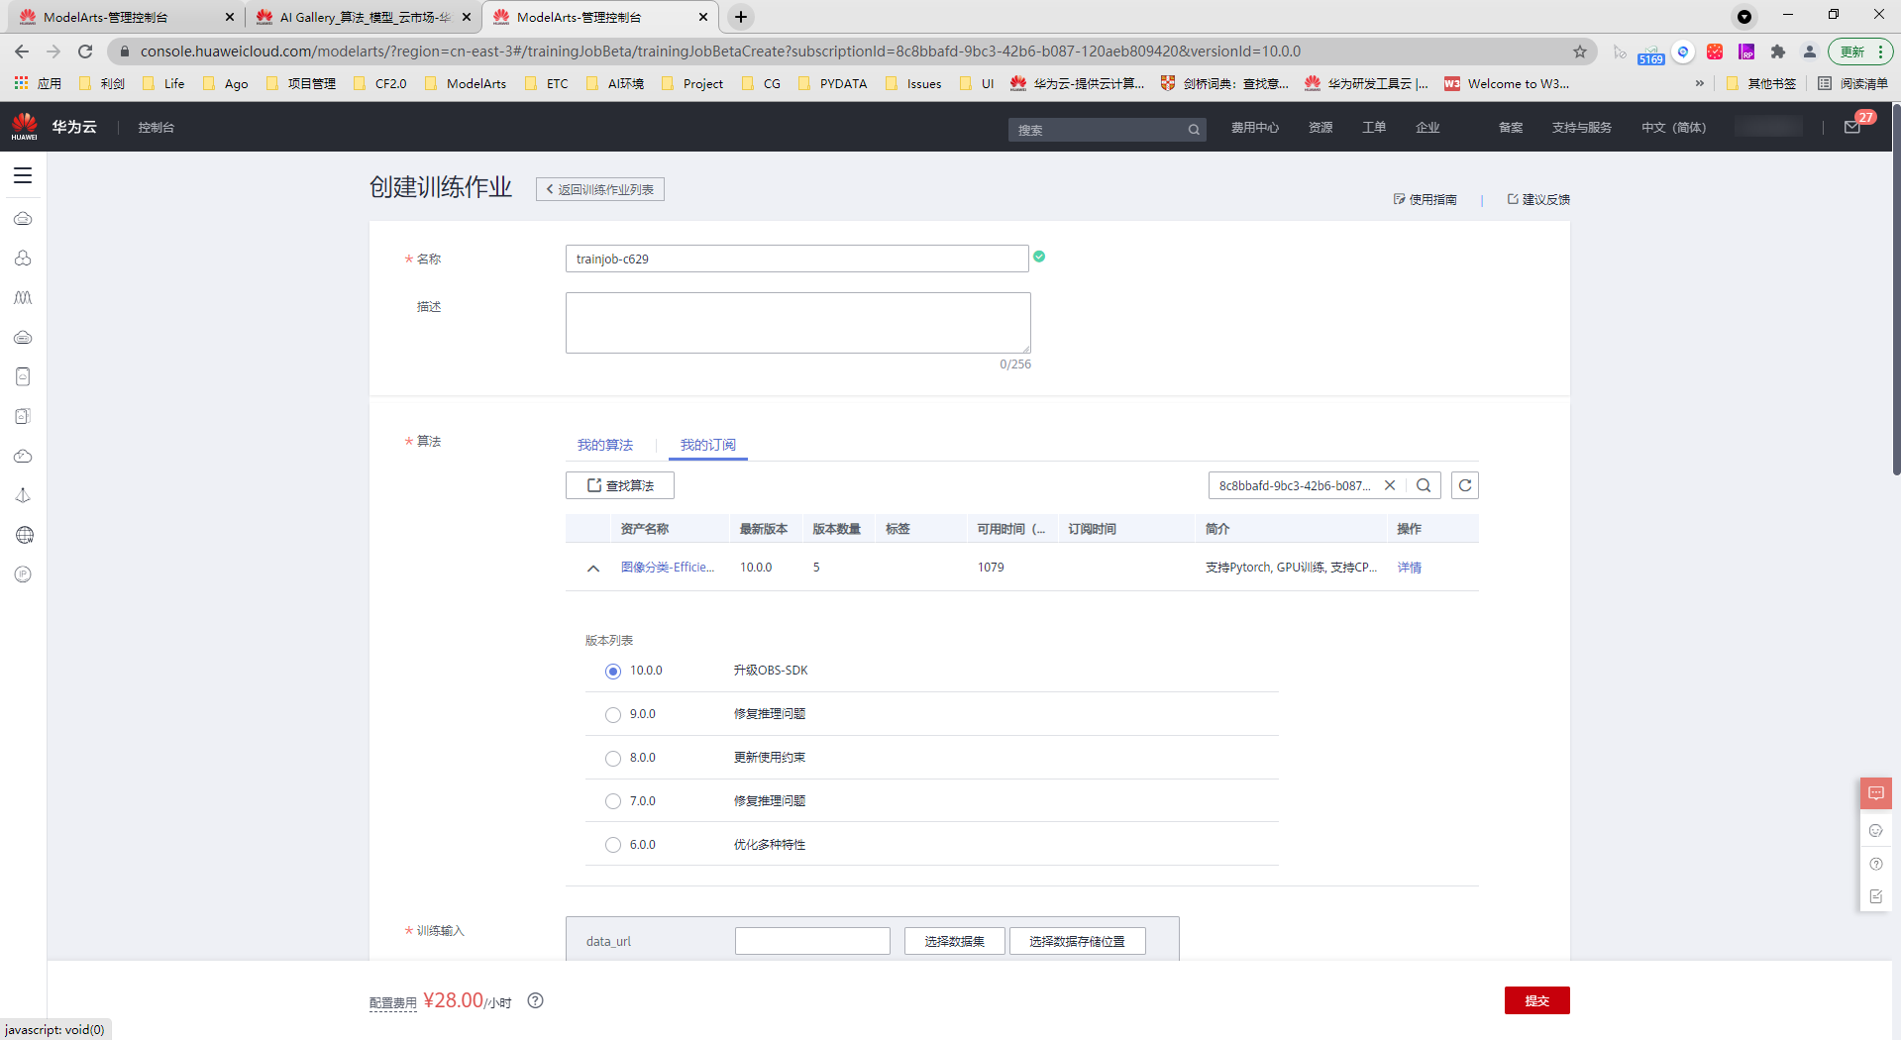Open ModelArts bookmark folder
Viewport: 1901px width, 1040px height.
click(x=466, y=84)
